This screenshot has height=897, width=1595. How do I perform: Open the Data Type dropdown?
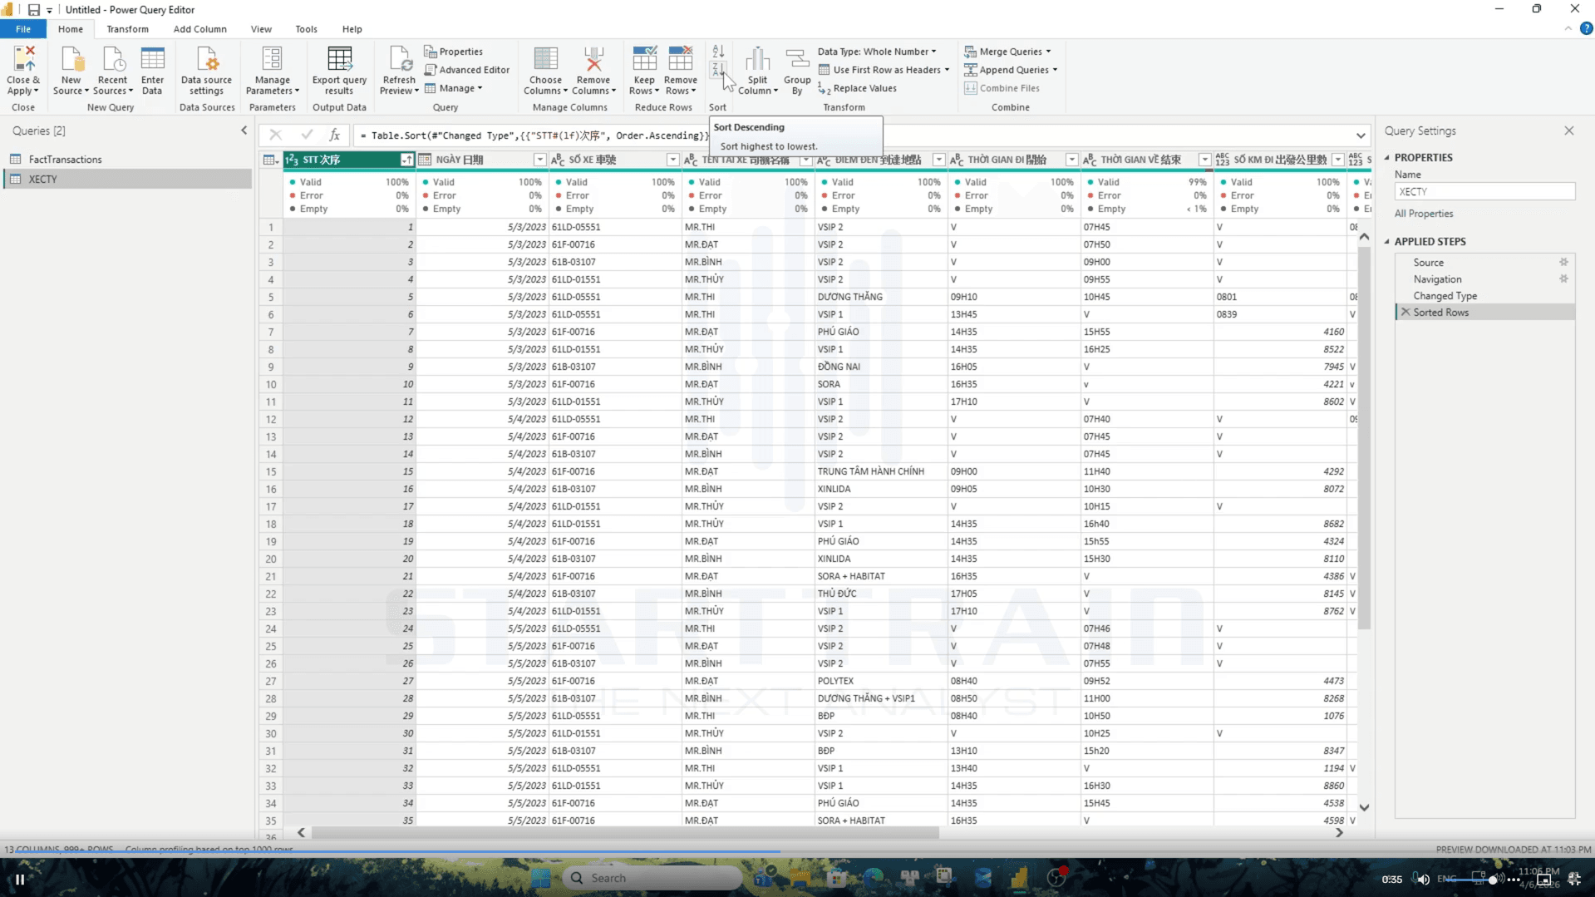click(877, 52)
